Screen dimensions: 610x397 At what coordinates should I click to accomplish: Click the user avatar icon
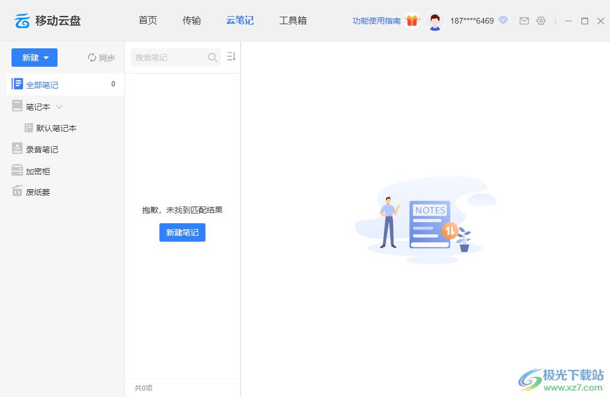click(x=434, y=21)
